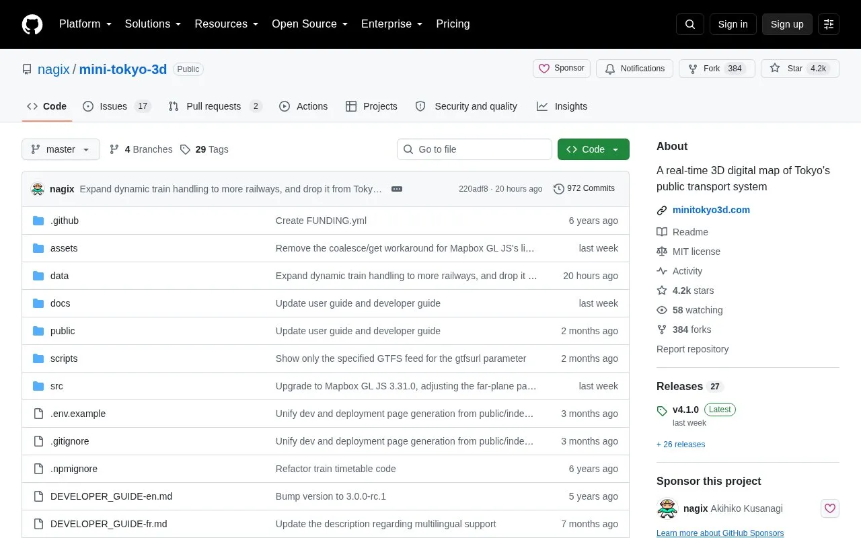Open the 4 Branches link
This screenshot has height=538, width=861.
141,149
